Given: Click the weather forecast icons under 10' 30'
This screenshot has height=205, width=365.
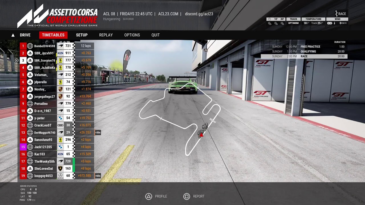Looking at the screenshot, I should 275,23.
